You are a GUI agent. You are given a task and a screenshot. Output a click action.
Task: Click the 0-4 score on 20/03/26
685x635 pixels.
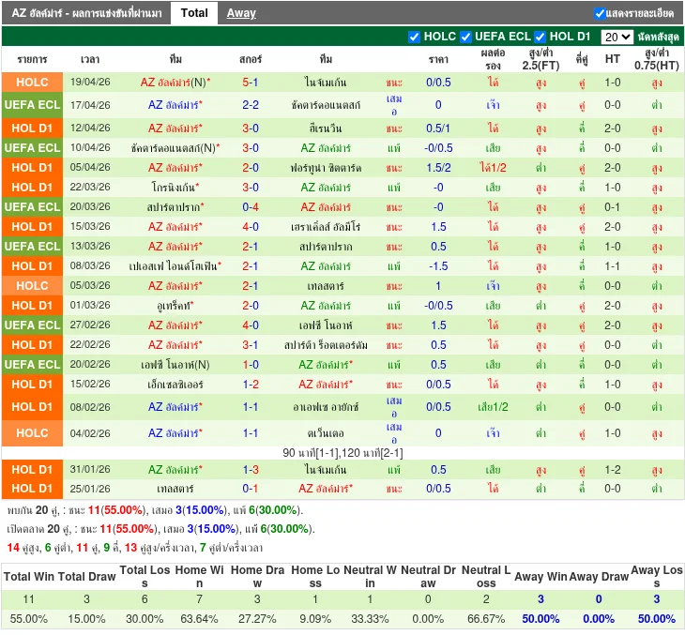pyautogui.click(x=251, y=207)
